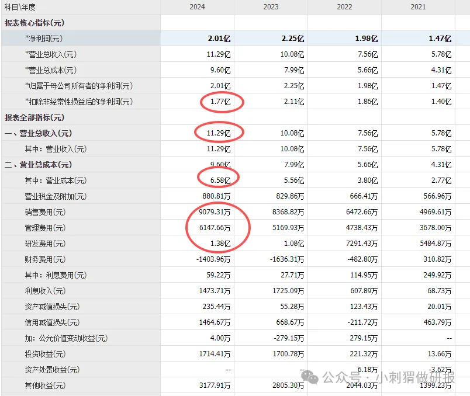
Task: Click the 二、营业总成本(元) row label
Action: [39, 165]
